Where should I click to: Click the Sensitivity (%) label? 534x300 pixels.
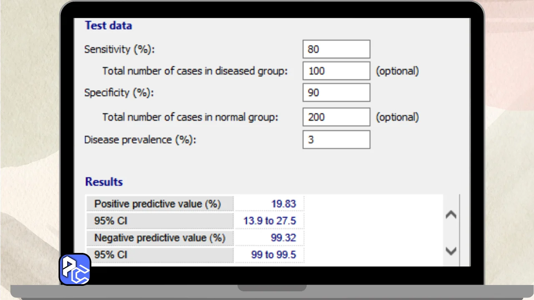[x=119, y=49]
